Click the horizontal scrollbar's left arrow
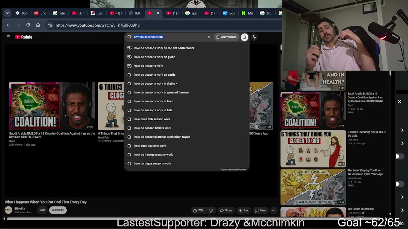Image resolution: width=408 pixels, height=229 pixels. (x=4, y=219)
